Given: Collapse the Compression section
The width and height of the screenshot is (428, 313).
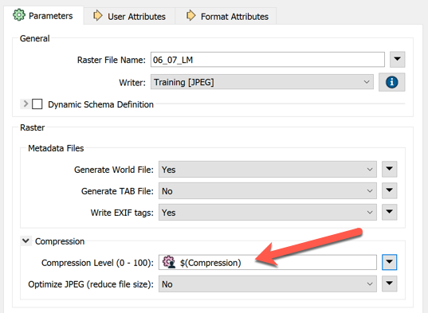Looking at the screenshot, I should (x=26, y=241).
